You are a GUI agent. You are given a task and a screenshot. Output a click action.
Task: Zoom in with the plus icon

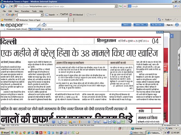[89, 122]
